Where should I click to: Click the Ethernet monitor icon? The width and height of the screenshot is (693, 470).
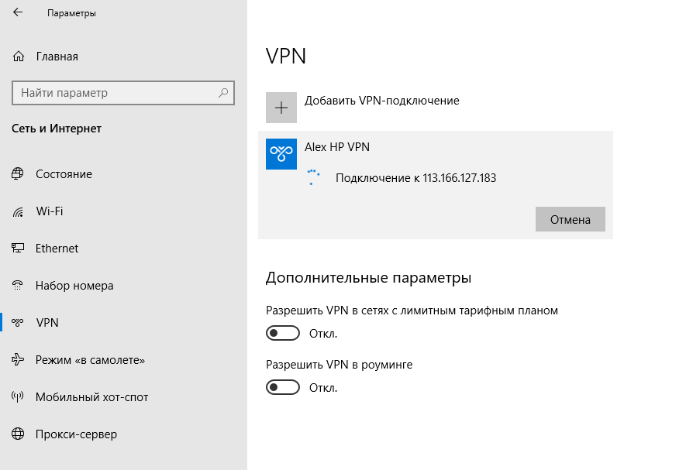[18, 248]
